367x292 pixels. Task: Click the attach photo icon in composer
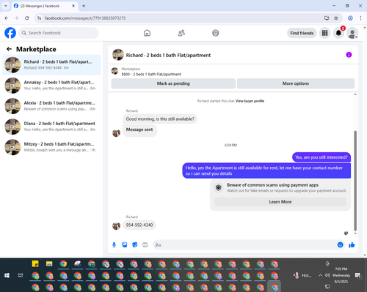pos(125,244)
